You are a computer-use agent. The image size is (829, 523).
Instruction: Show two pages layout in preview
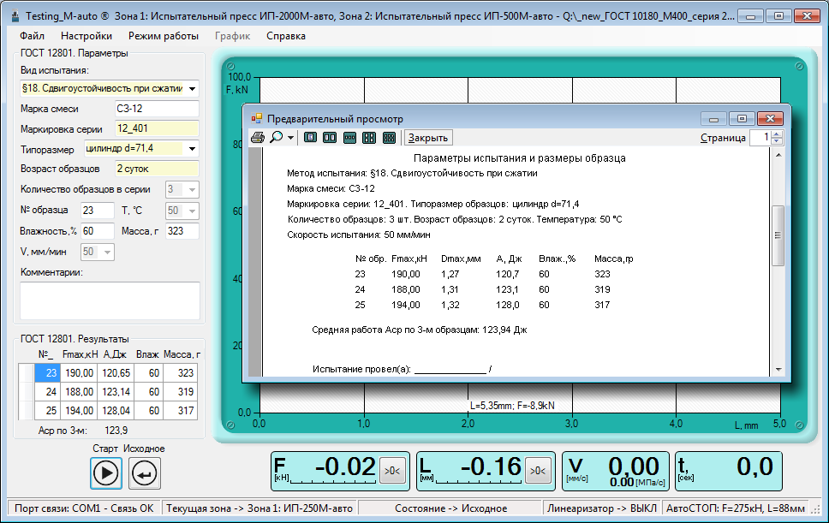(x=330, y=137)
